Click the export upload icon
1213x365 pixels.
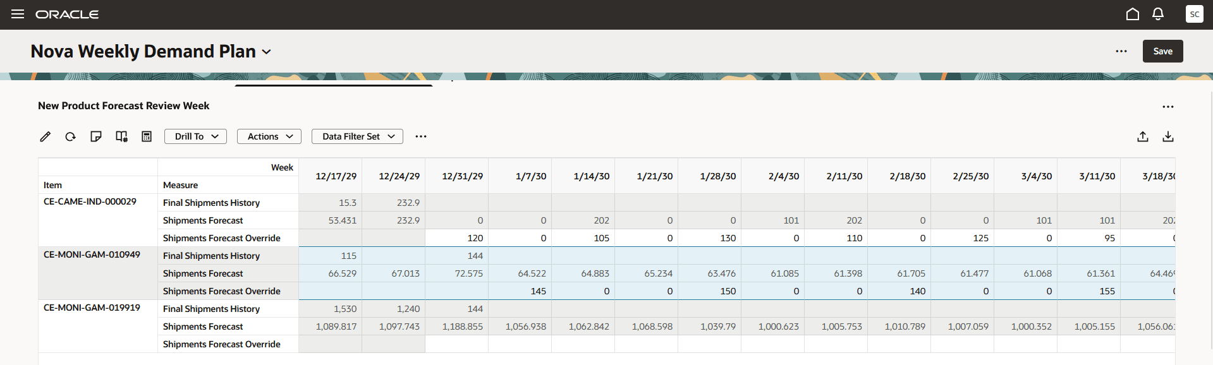(x=1143, y=136)
